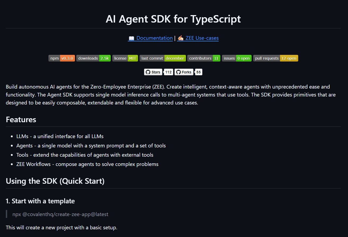Open the Documentation link

154,38
